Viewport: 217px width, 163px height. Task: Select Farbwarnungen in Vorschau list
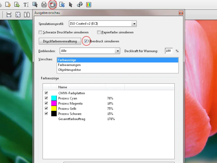tap(118, 65)
